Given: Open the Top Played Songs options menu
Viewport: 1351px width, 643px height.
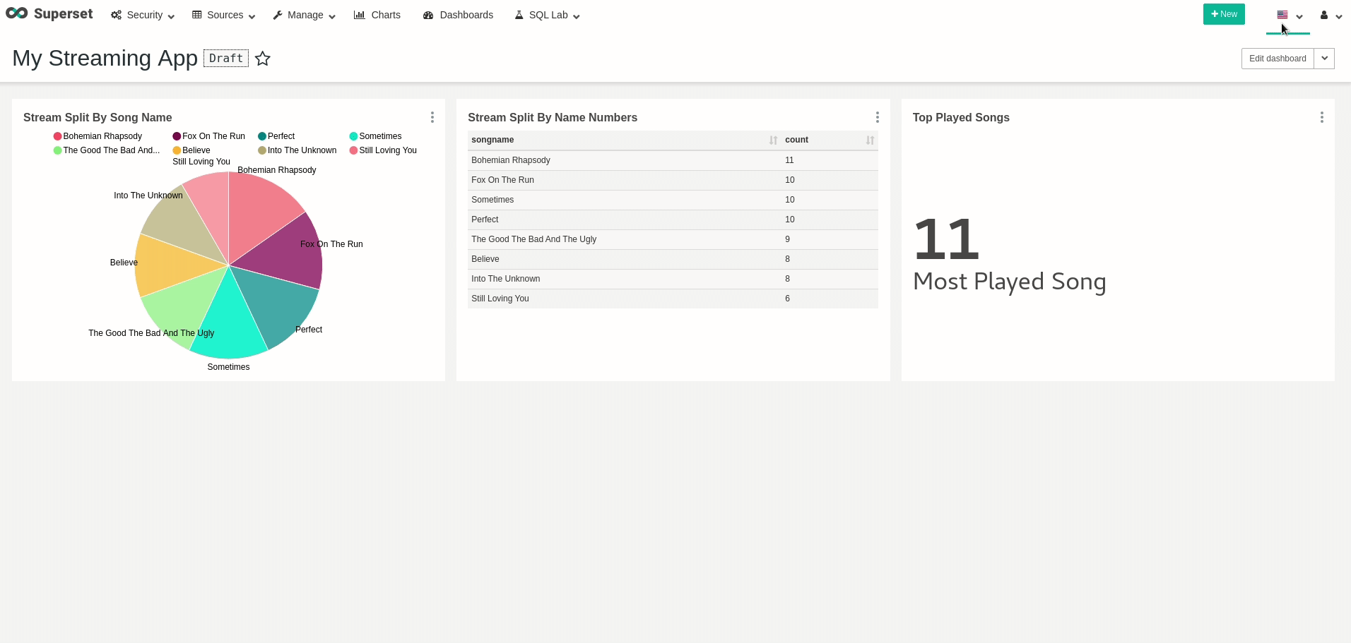Looking at the screenshot, I should click(x=1321, y=117).
